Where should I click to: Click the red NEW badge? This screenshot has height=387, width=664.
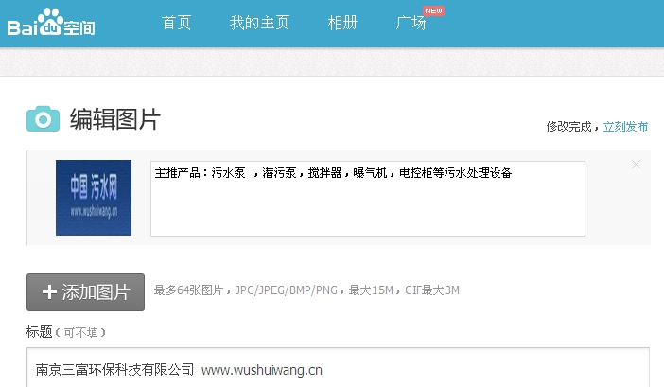tap(433, 10)
